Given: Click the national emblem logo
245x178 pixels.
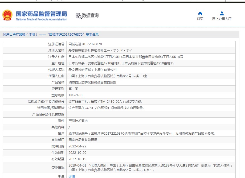Looking at the screenshot, I should click(x=7, y=15).
